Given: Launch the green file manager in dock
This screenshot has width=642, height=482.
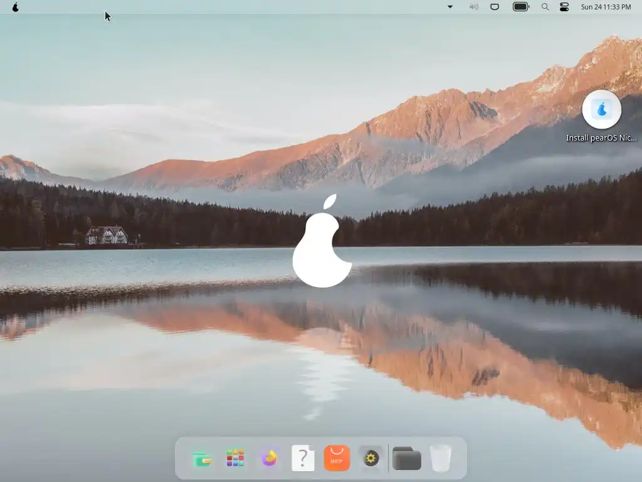Looking at the screenshot, I should pos(201,458).
